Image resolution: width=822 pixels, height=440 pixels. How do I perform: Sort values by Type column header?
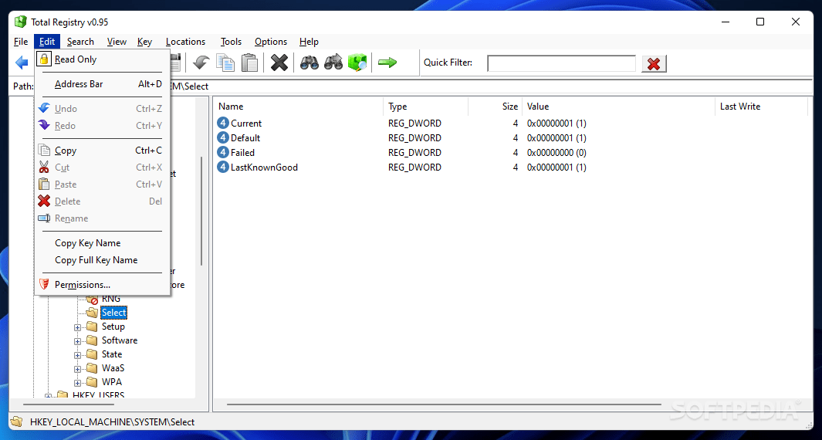[426, 107]
